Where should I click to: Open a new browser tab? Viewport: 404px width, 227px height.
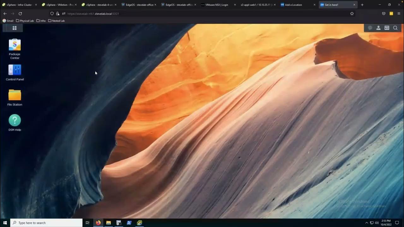pos(362,5)
